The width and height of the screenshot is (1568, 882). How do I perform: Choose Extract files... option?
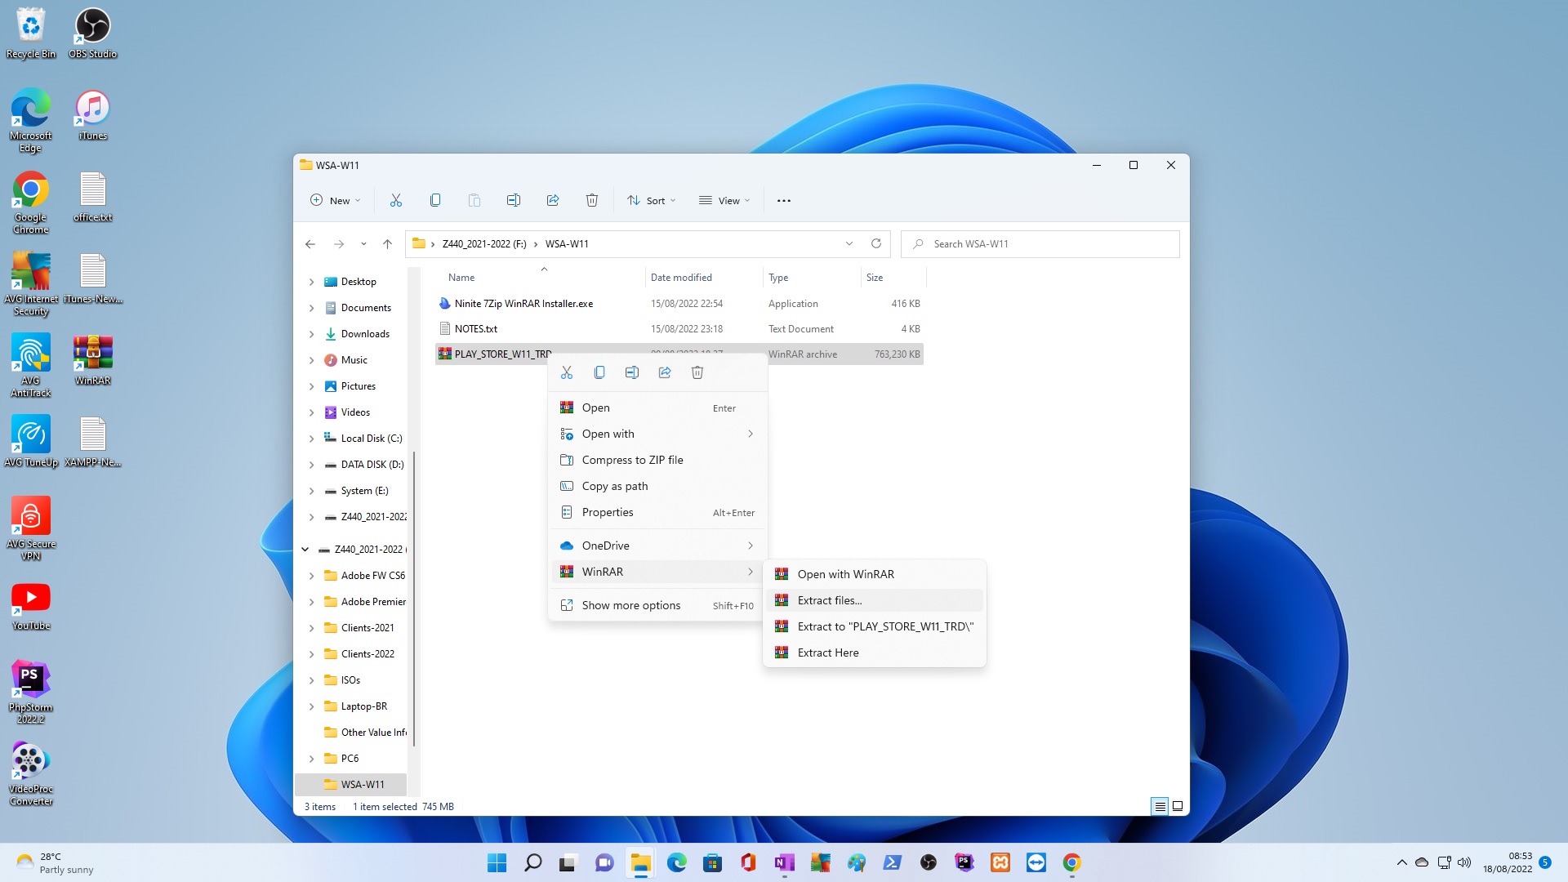(875, 600)
